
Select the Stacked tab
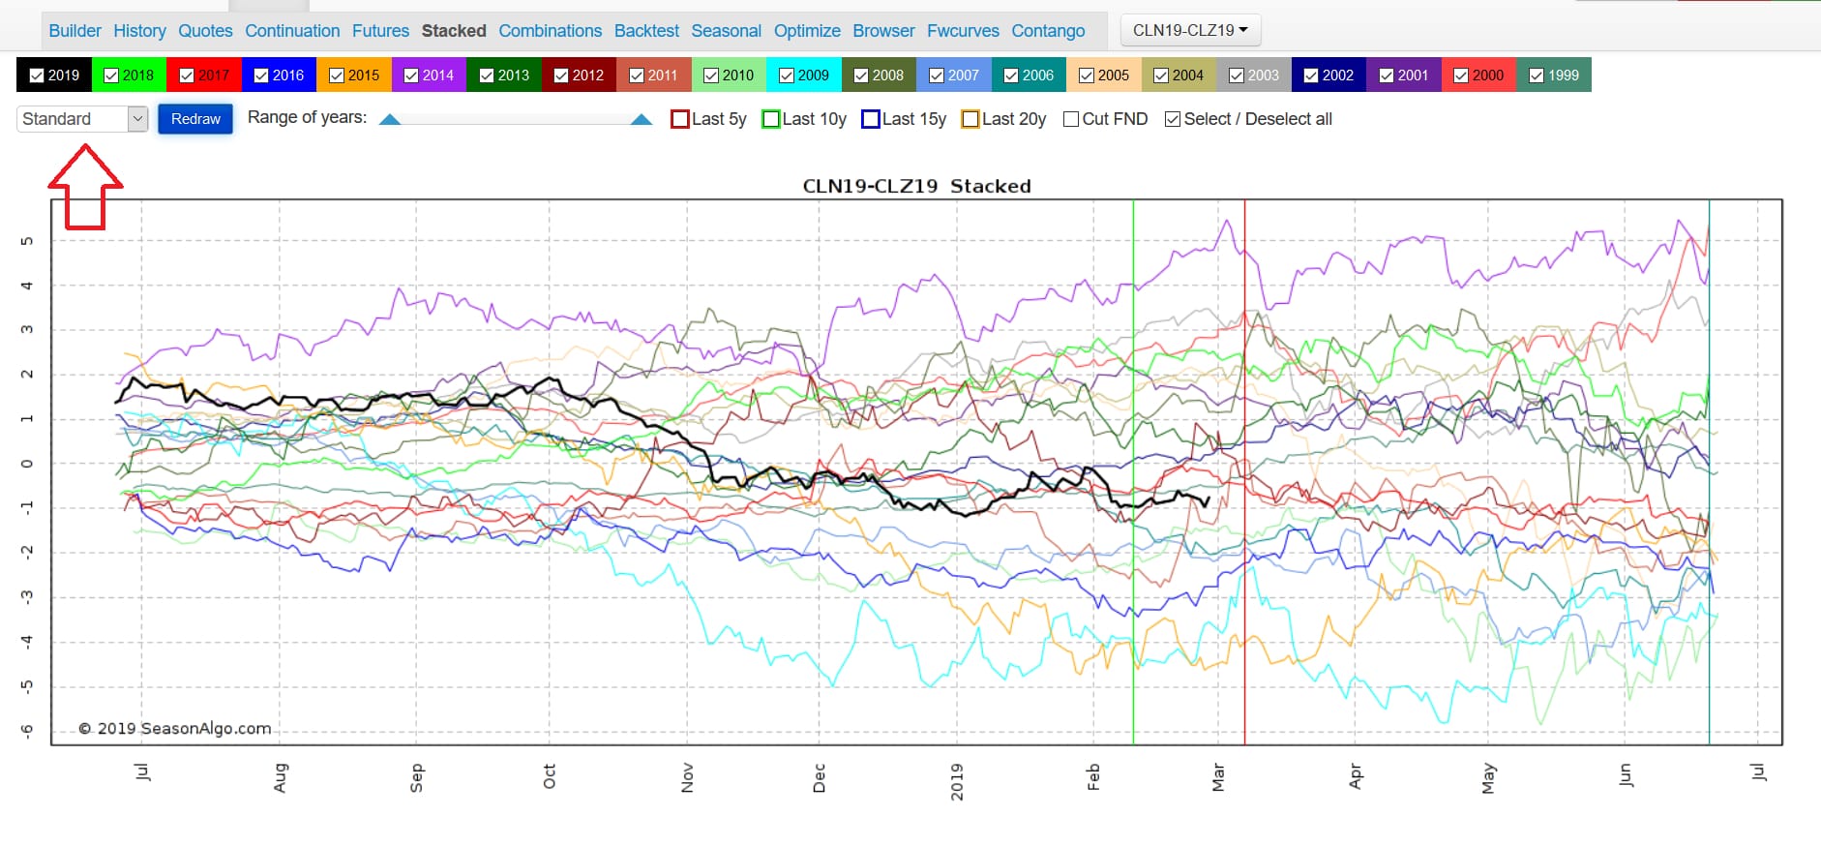454,31
